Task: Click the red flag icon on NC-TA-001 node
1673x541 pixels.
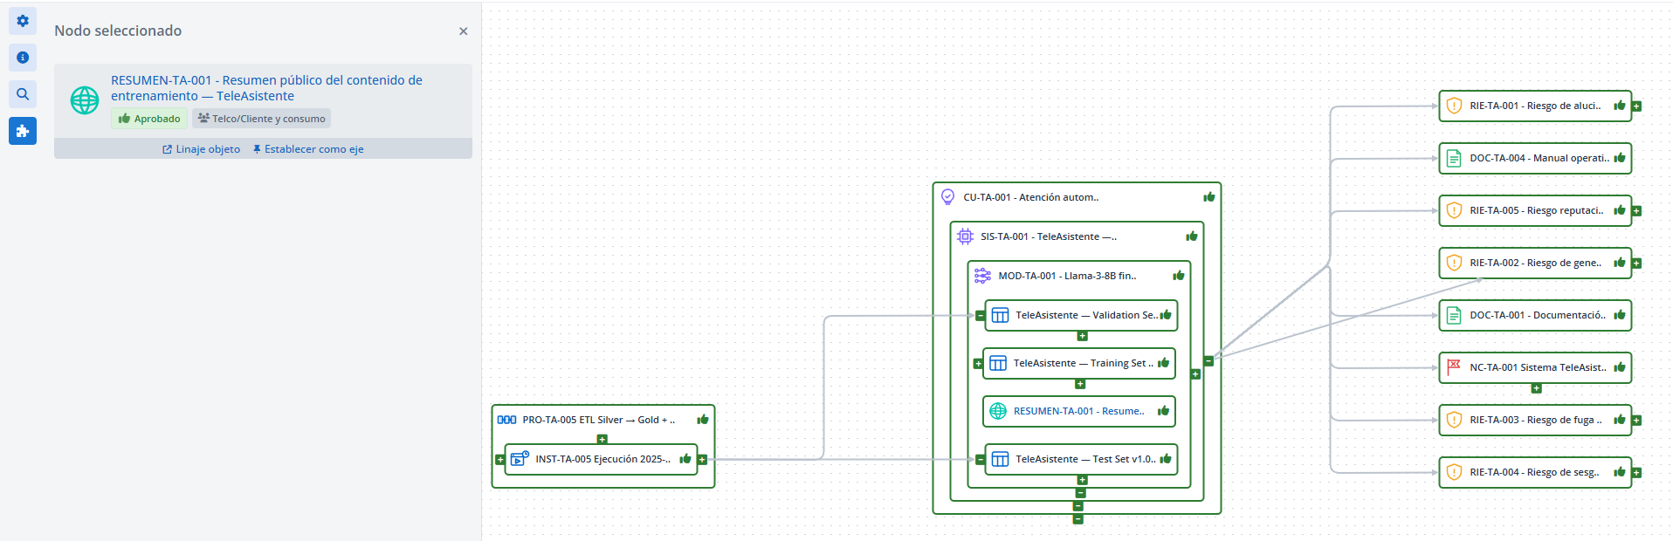Action: point(1454,366)
